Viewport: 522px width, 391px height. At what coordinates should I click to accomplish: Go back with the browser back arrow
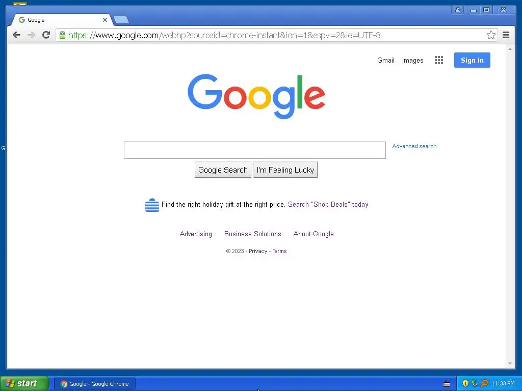16,35
